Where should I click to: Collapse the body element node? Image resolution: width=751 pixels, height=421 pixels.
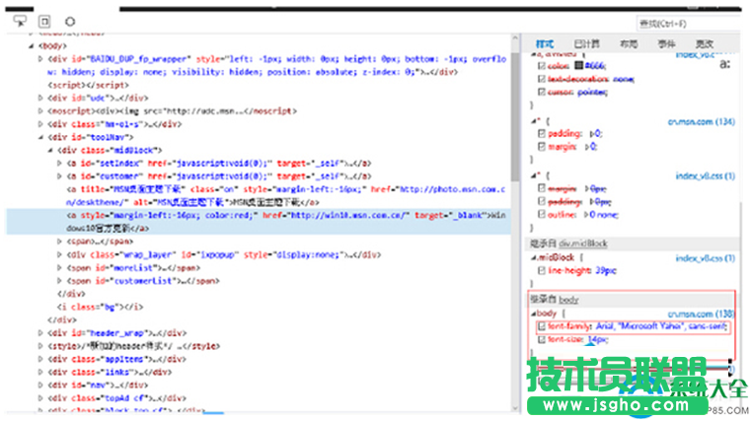click(x=32, y=45)
